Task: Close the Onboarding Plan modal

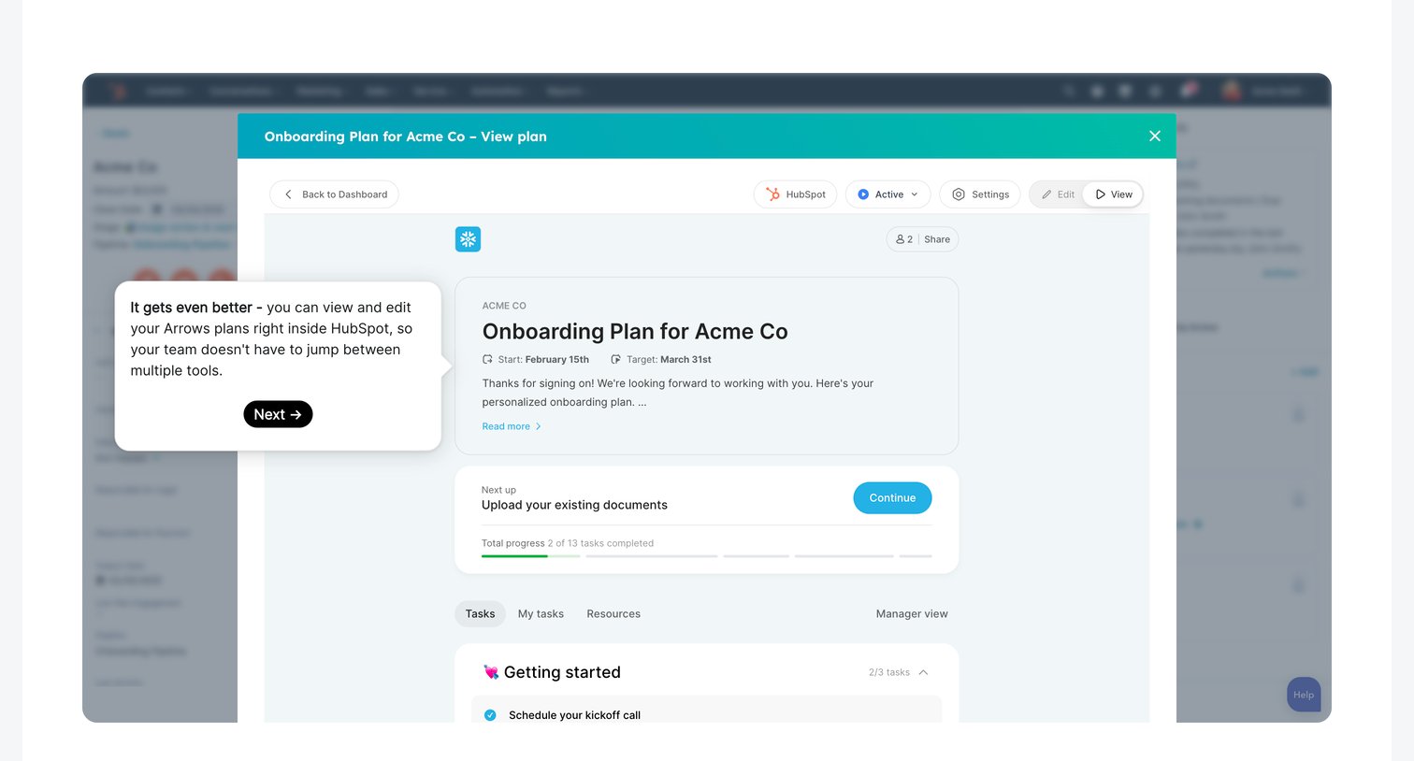Action: tap(1155, 136)
